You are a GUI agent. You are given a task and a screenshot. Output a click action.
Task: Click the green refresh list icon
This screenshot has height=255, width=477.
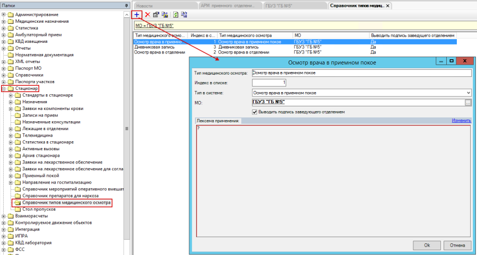tap(175, 15)
